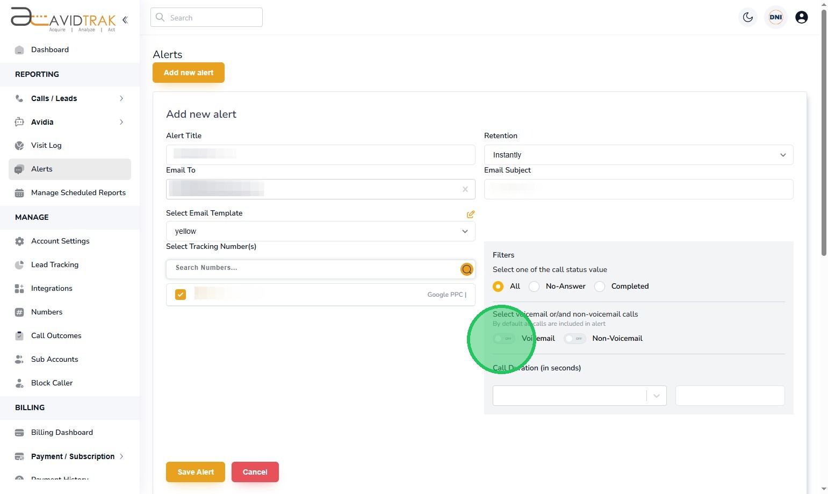Image resolution: width=828 pixels, height=494 pixels.
Task: Open the user profile avatar icon
Action: (801, 17)
